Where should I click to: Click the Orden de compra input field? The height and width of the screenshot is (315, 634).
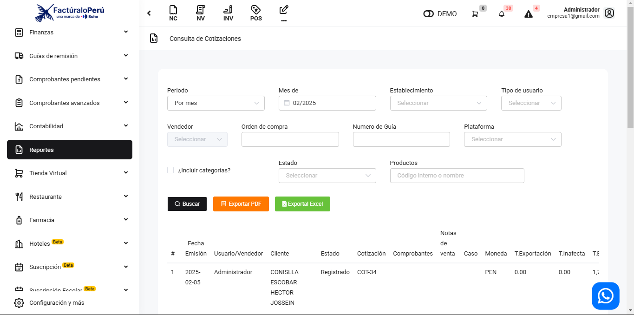click(x=290, y=139)
